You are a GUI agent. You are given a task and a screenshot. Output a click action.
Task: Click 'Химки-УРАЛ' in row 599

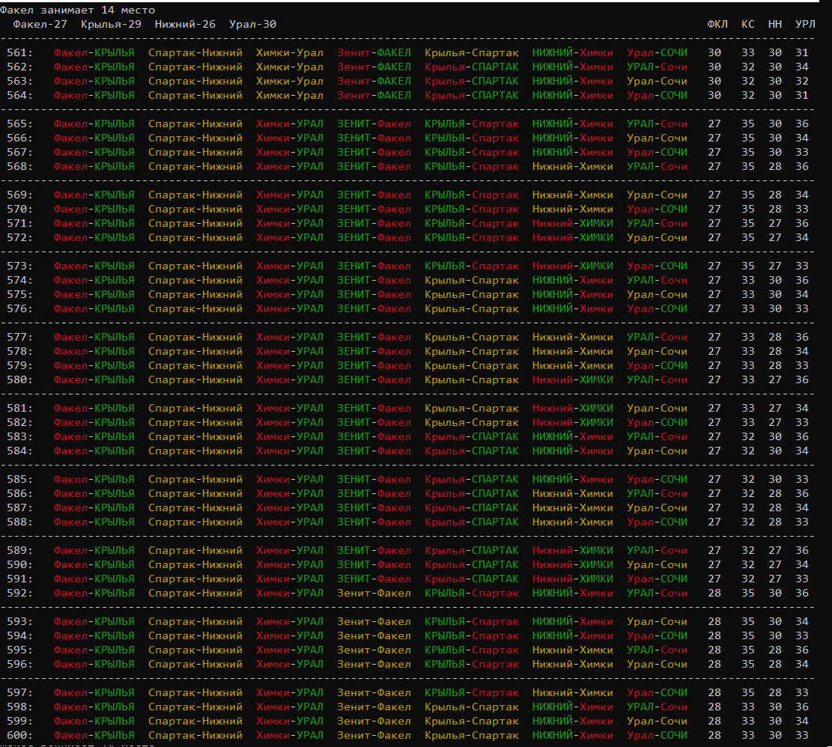290,721
